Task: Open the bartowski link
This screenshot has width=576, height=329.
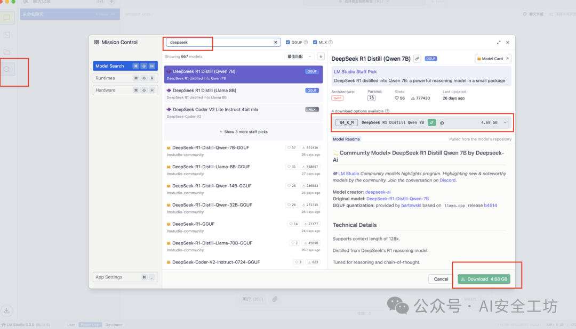Action: point(411,205)
